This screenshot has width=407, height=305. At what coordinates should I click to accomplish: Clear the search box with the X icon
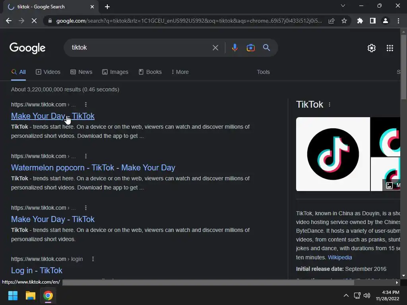point(215,48)
